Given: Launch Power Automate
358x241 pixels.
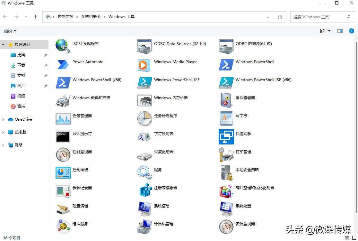Looking at the screenshot, I should pyautogui.click(x=88, y=61).
